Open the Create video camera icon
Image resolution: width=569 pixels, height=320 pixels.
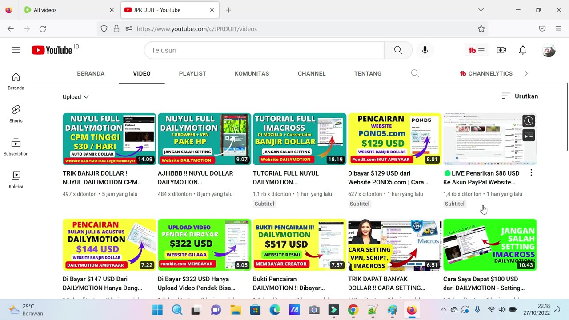click(501, 50)
